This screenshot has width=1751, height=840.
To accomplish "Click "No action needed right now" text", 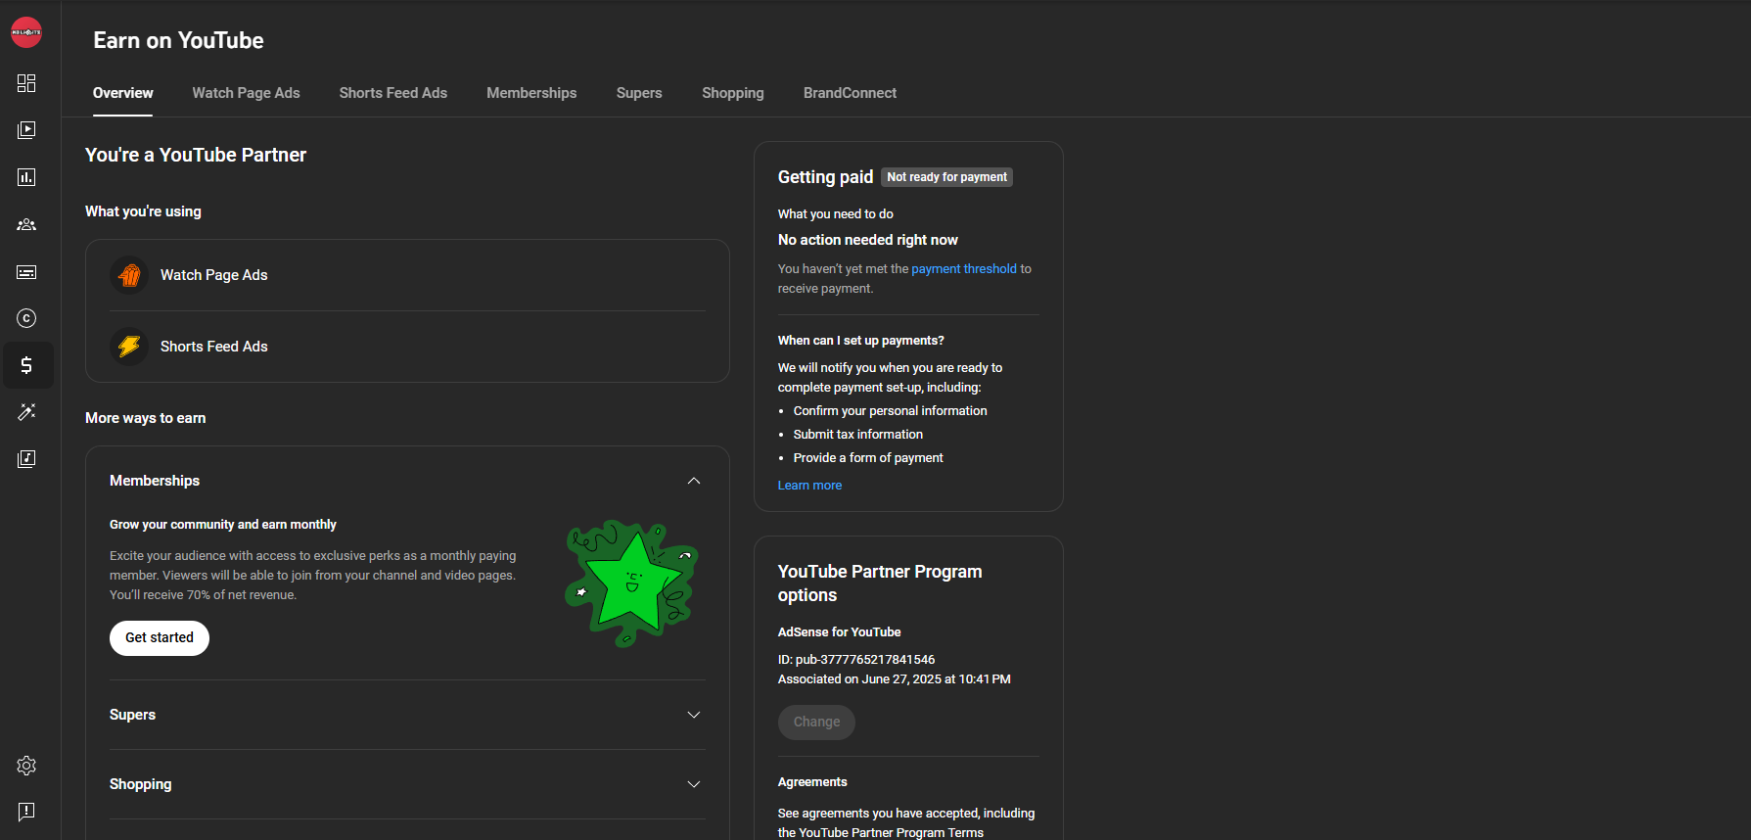I will pyautogui.click(x=868, y=240).
